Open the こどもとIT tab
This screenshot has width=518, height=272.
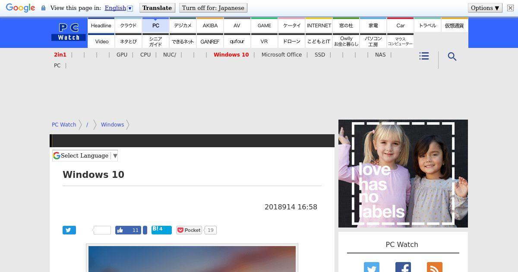tap(319, 41)
